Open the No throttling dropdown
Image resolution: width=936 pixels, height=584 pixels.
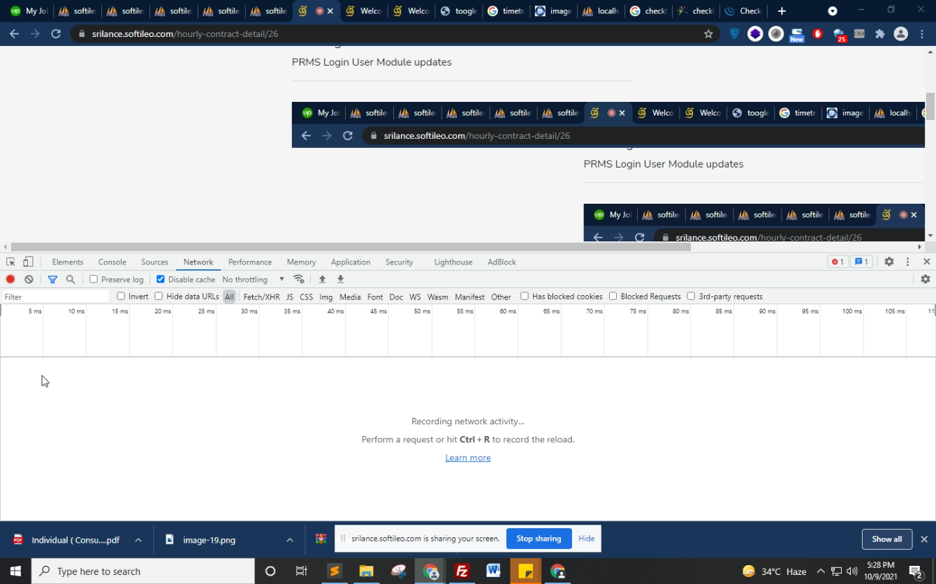click(253, 279)
